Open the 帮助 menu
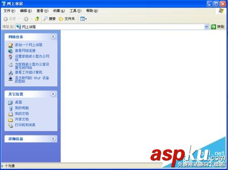Viewport: 228px width, 170px height. [x=92, y=11]
